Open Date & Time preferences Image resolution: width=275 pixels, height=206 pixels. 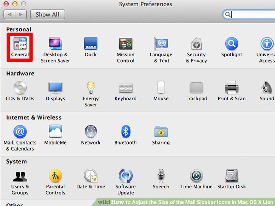(91, 179)
